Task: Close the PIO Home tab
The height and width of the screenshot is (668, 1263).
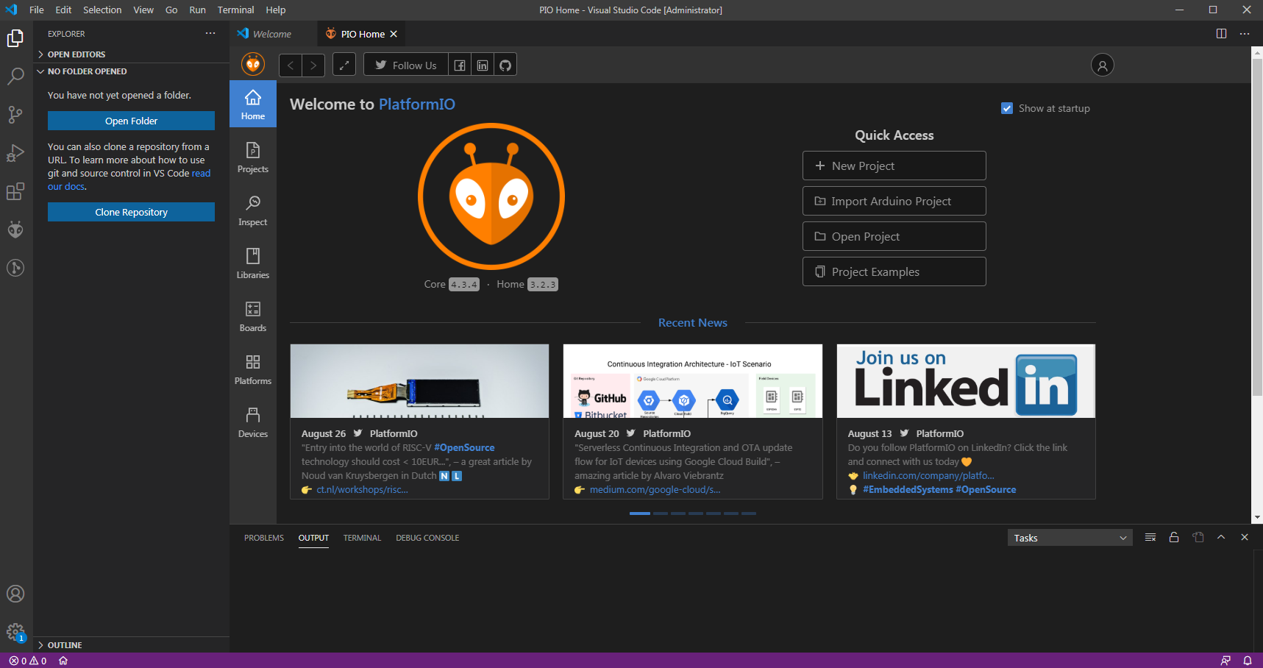Action: pos(394,34)
